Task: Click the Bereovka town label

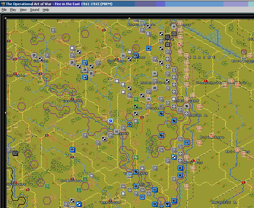Action: (x=110, y=203)
